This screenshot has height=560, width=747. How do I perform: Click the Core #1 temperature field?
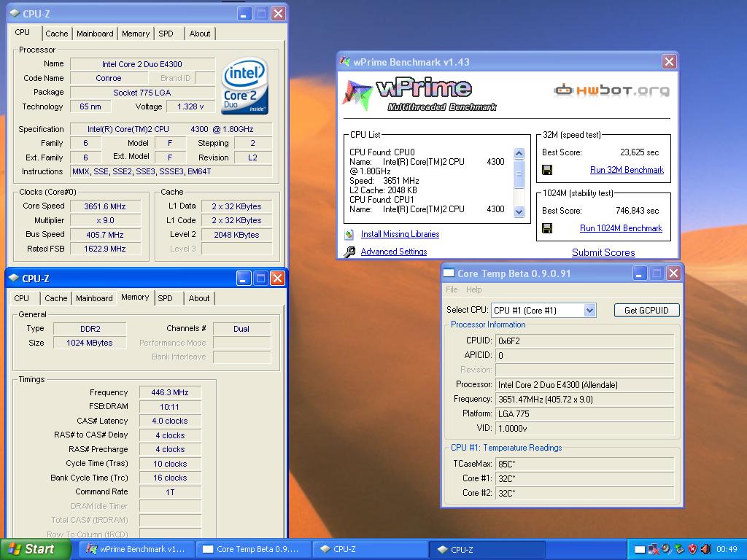[x=584, y=478]
